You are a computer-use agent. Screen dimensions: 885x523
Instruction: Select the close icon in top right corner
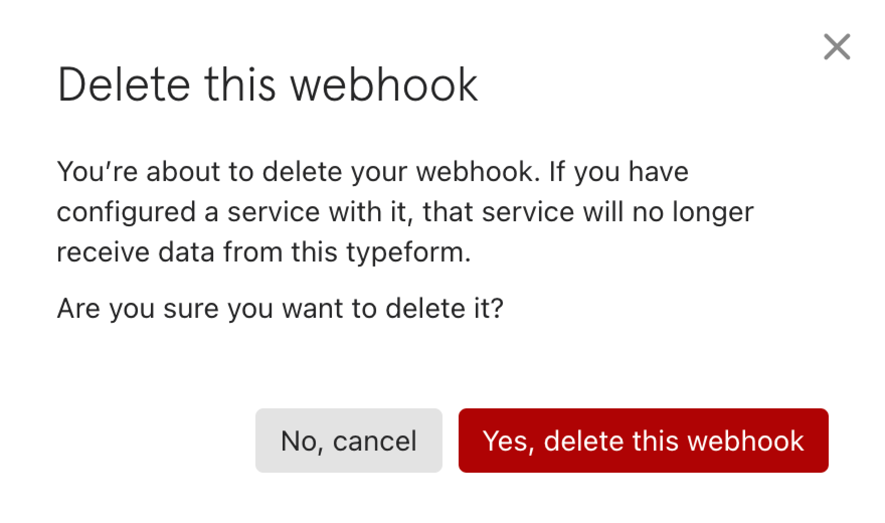tap(836, 47)
